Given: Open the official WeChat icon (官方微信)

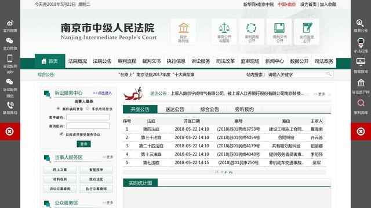Looking at the screenshot, I should pyautogui.click(x=10, y=41).
